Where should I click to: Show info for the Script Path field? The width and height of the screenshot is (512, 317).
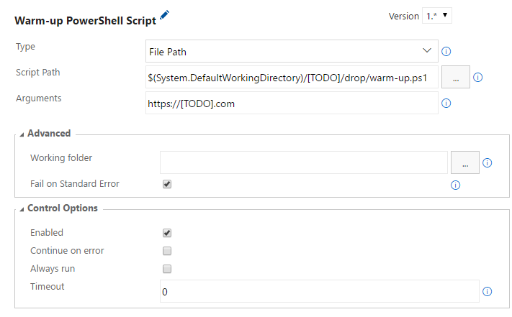477,77
